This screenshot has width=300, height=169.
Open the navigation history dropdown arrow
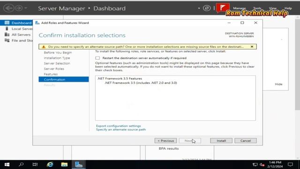26,8
